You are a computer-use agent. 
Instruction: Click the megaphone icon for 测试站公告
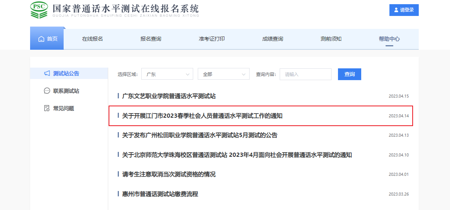point(47,73)
